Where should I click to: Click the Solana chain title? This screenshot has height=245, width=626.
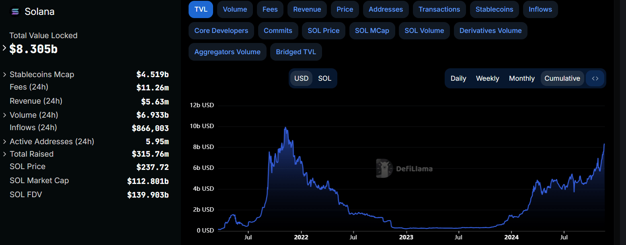click(39, 12)
